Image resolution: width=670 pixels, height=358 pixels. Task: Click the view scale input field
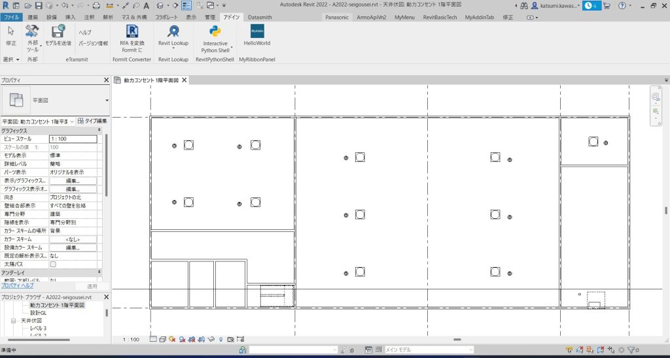coord(73,139)
